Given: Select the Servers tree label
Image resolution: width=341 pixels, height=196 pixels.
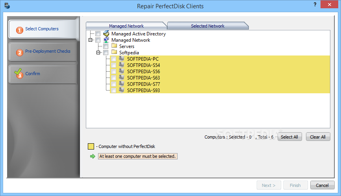Looking at the screenshot, I should [127, 46].
